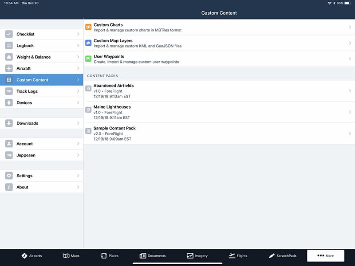Expand User Waypoints with its chevron
The height and width of the screenshot is (266, 355).
pyautogui.click(x=350, y=59)
